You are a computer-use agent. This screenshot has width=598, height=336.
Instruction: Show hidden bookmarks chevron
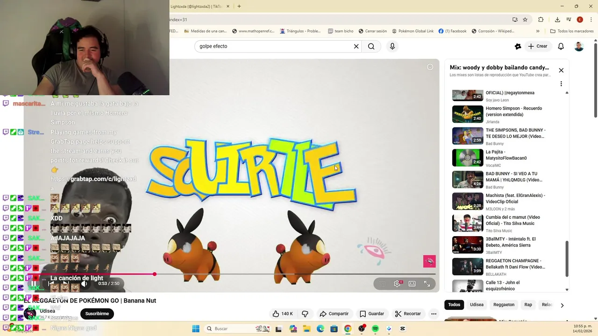point(538,31)
